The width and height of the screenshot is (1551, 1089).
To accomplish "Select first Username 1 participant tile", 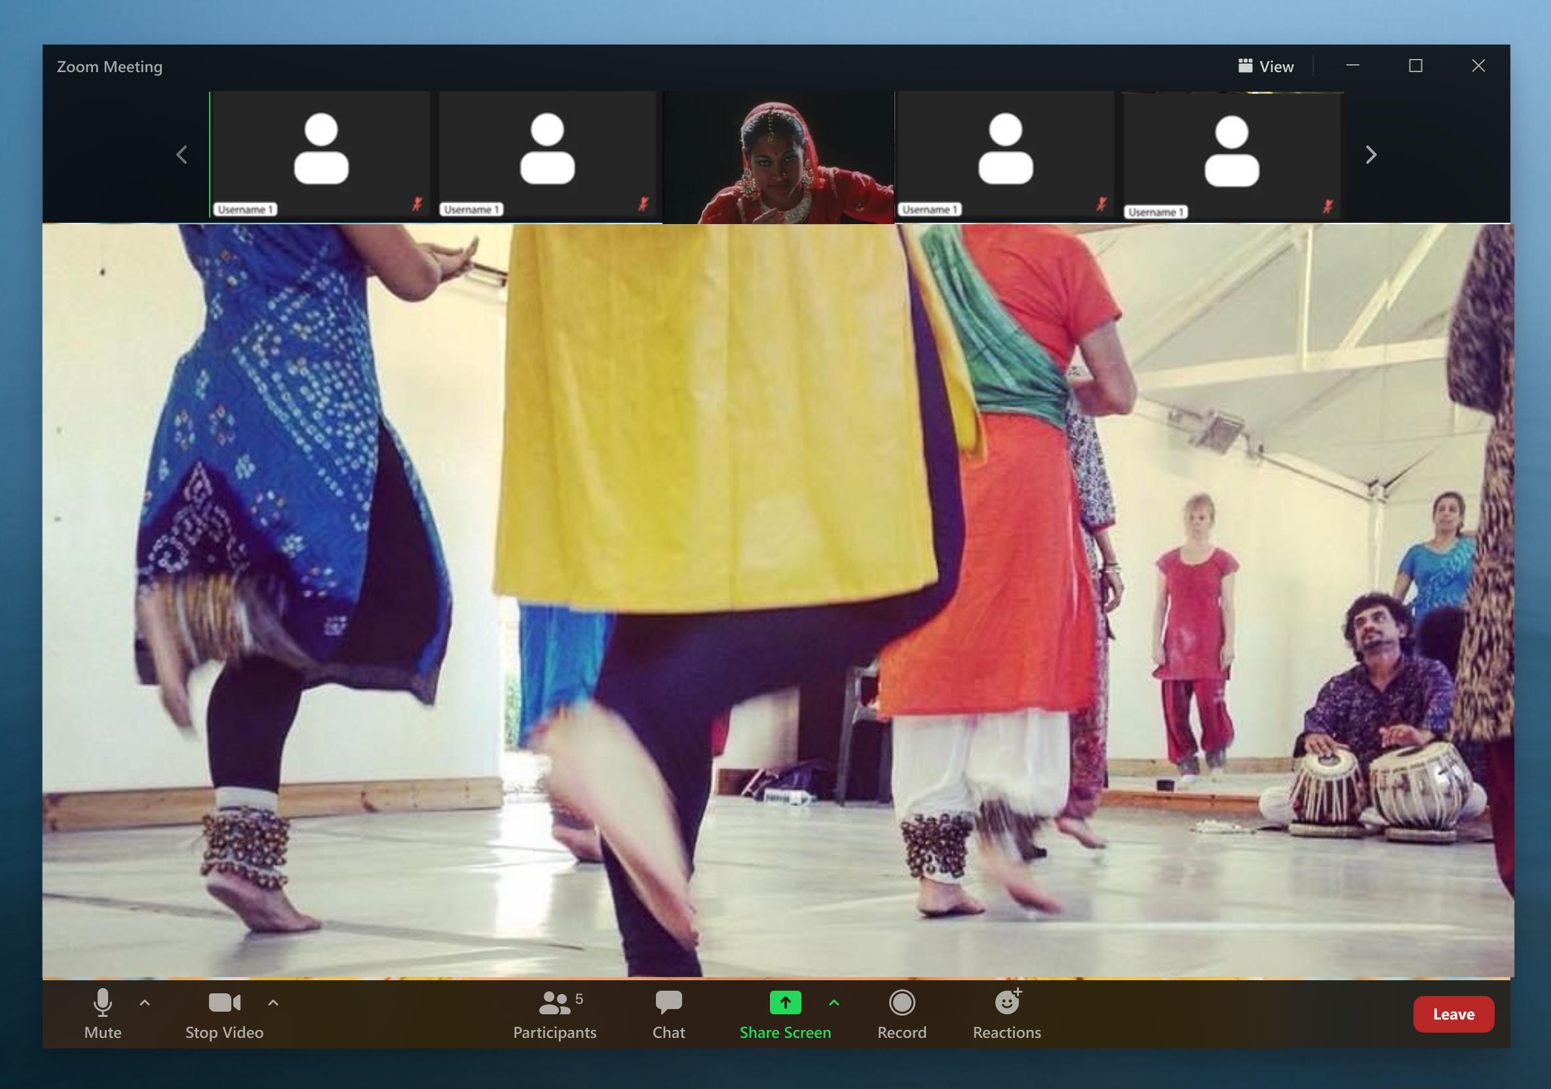I will (320, 154).
